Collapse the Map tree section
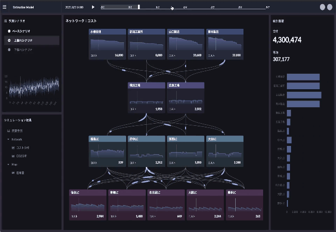The image size is (336, 232). point(8,164)
